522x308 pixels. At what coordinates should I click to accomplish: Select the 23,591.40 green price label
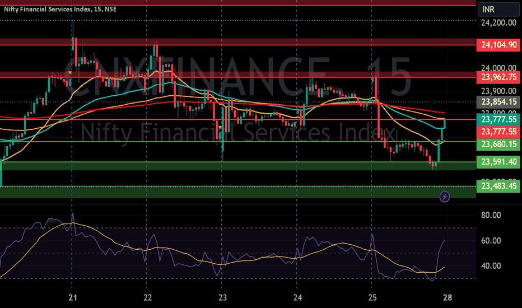tap(498, 162)
